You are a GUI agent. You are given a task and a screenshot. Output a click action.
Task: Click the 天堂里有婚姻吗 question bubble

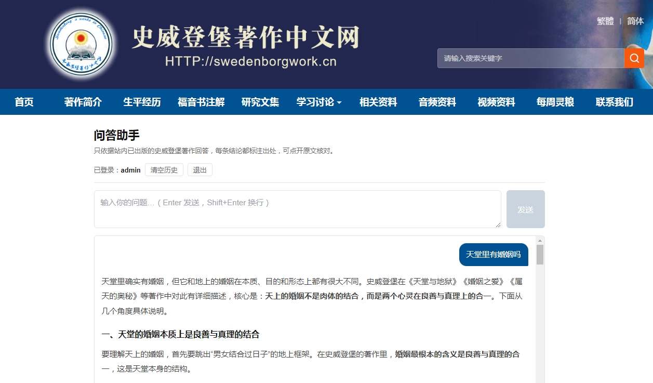point(494,254)
